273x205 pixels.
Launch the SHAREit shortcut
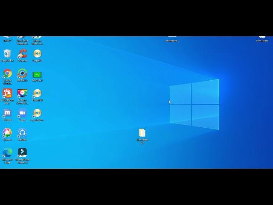click(x=22, y=135)
